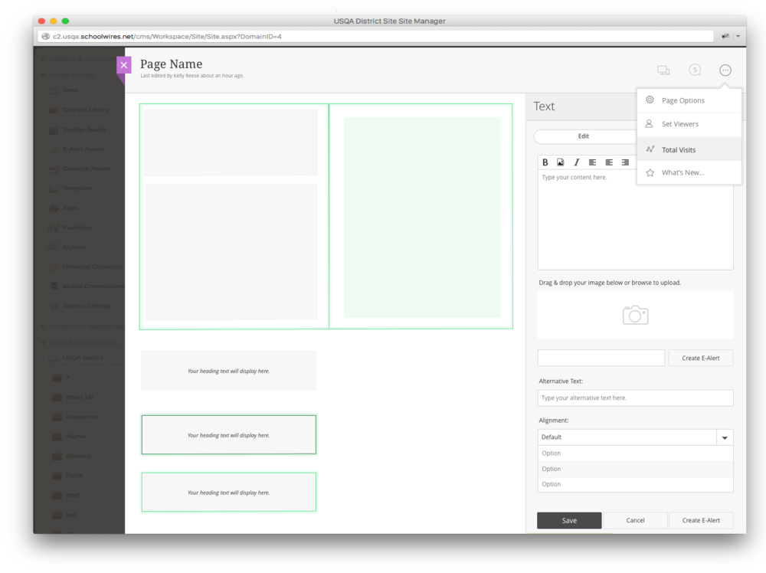Collapse the CONFIGURE sidebar section
766x573 pixels.
click(43, 75)
